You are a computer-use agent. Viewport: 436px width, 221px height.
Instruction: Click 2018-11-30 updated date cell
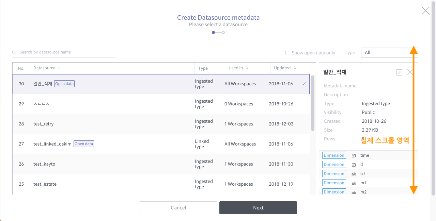coord(281,164)
